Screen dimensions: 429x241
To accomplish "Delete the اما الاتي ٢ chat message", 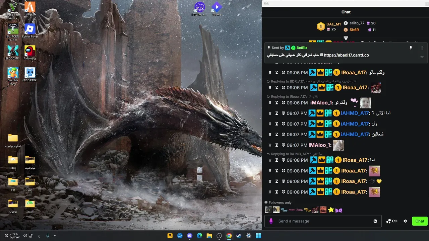I will pos(270,113).
